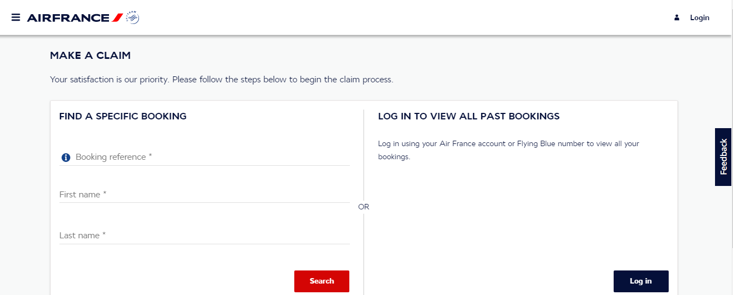Click the 'Air France account' phrase in description
The width and height of the screenshot is (733, 295).
[471, 144]
